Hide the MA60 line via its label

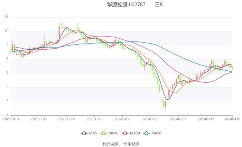156,133
